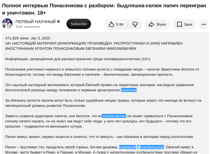Click the 471,829 views count

click(17, 38)
